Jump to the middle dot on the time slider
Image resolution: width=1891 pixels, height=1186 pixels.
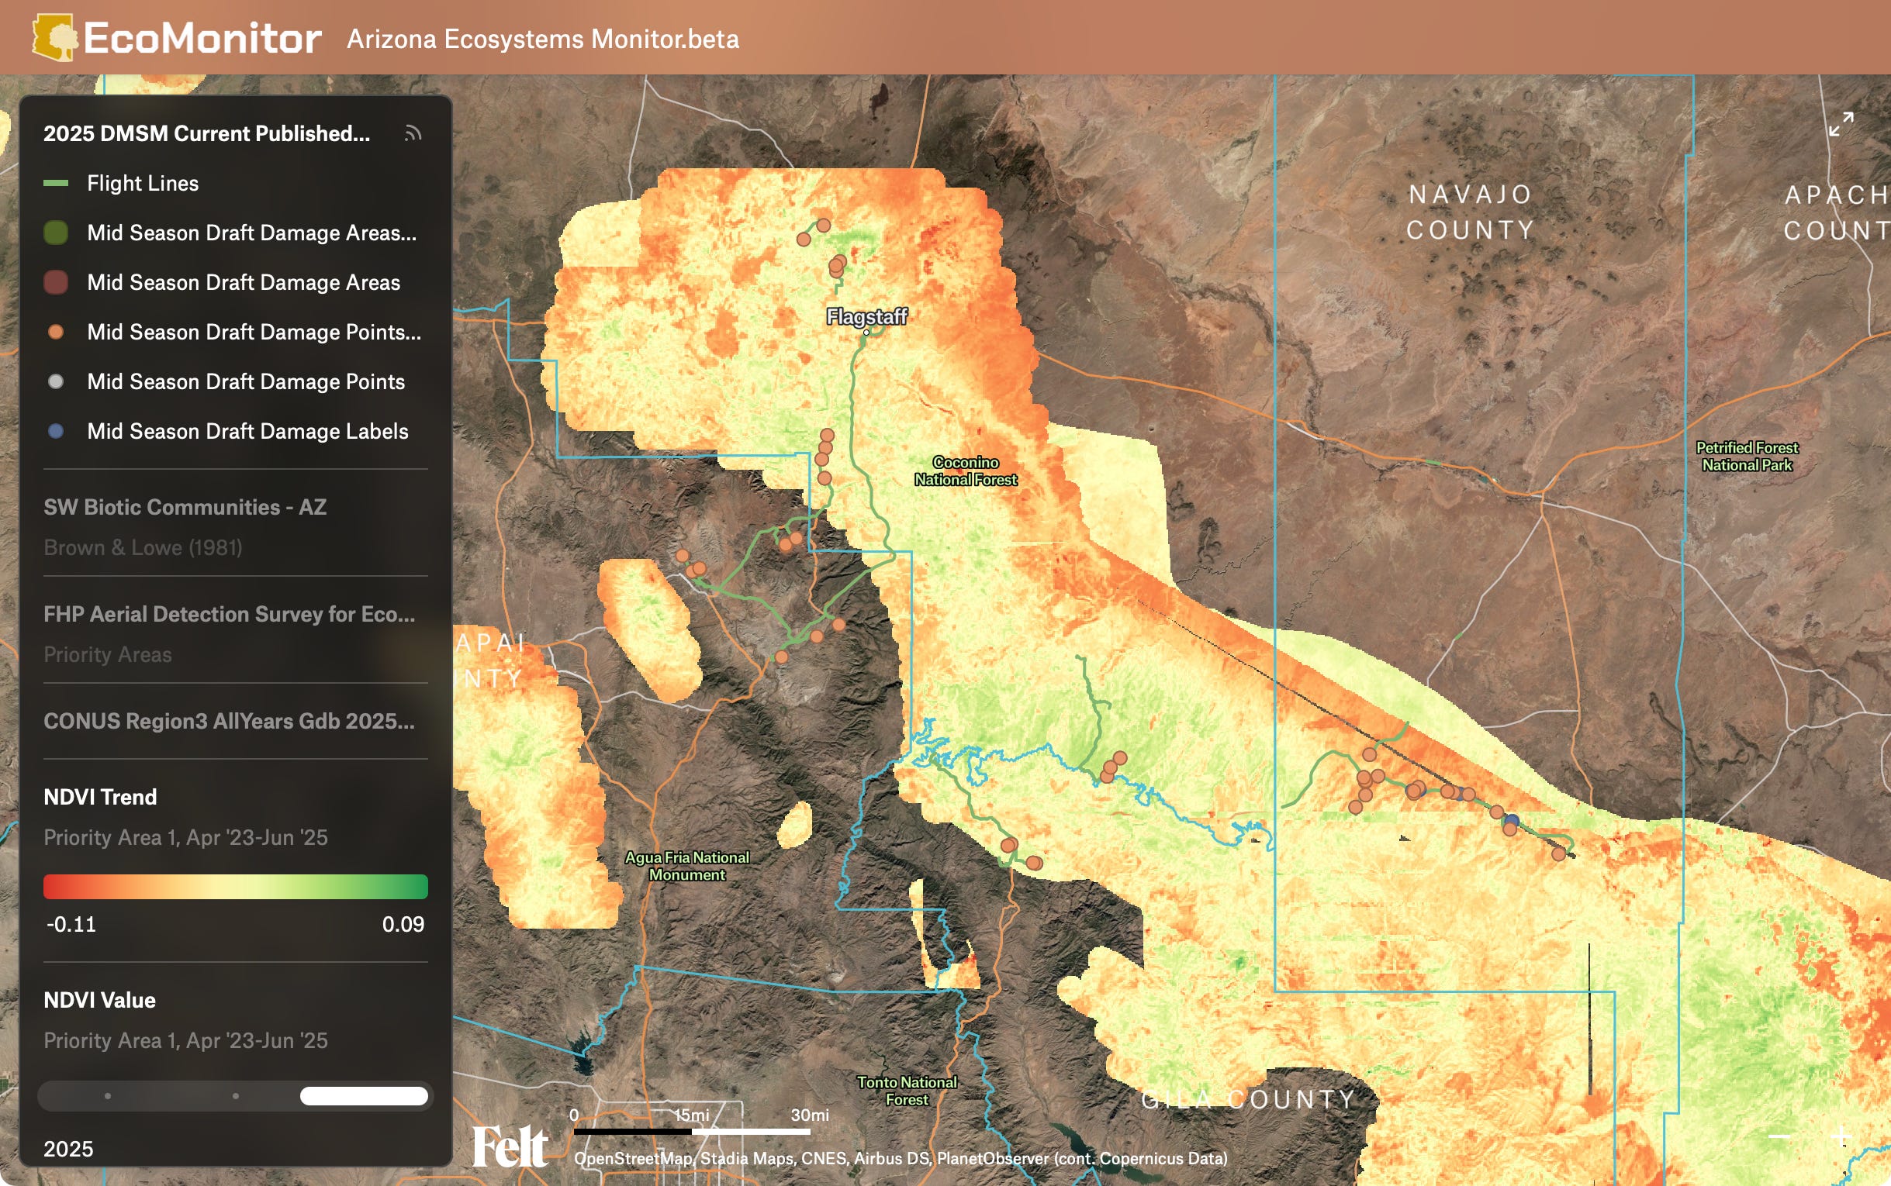click(x=235, y=1096)
